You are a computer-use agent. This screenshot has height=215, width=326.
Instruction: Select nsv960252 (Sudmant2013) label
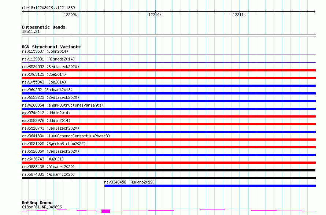click(x=47, y=90)
